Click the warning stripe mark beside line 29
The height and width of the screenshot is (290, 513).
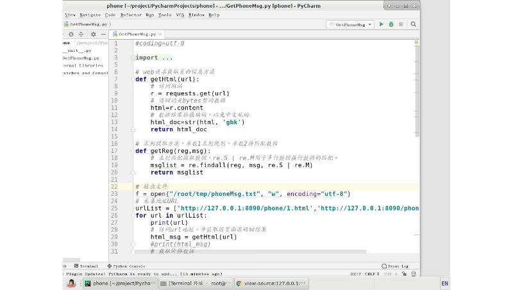tap(416, 235)
